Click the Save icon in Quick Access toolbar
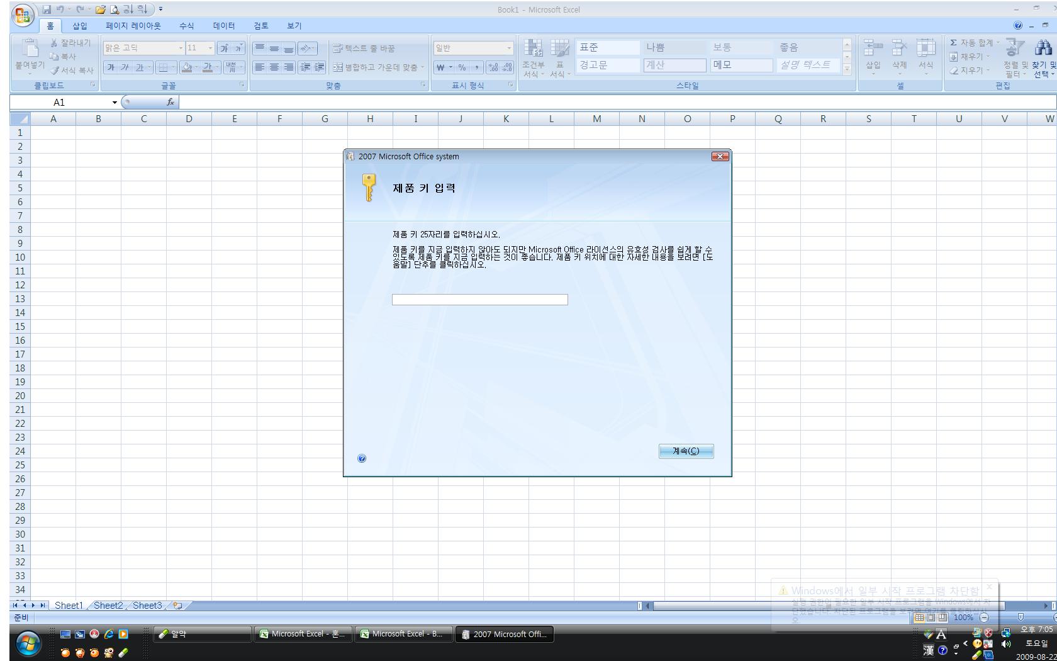The image size is (1057, 661). (47, 9)
